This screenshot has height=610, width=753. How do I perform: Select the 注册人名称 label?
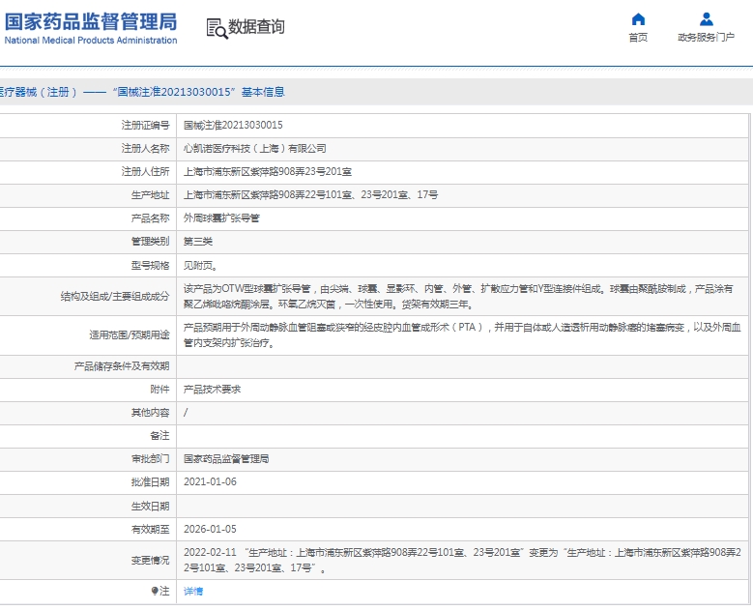(145, 149)
